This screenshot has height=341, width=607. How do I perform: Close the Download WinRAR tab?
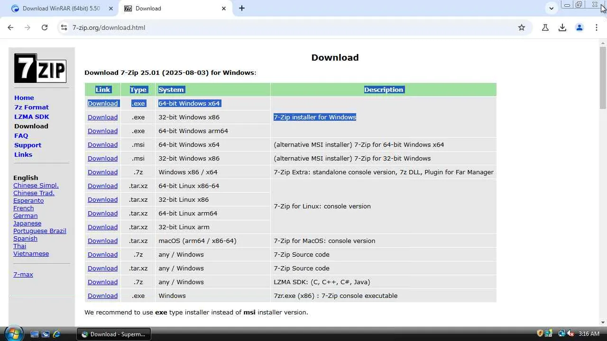pos(111,9)
